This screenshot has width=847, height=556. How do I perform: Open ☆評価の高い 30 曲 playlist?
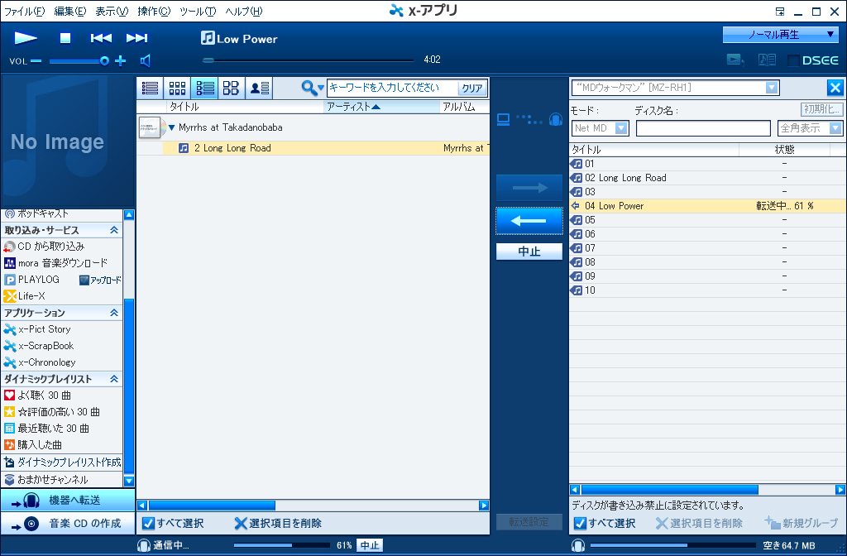52,412
